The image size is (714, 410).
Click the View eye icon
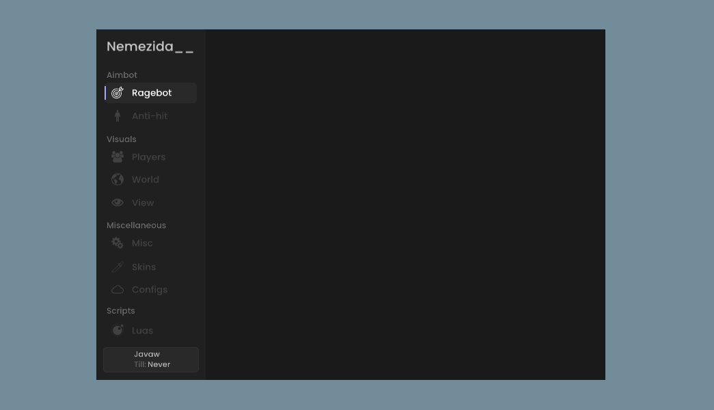point(118,202)
